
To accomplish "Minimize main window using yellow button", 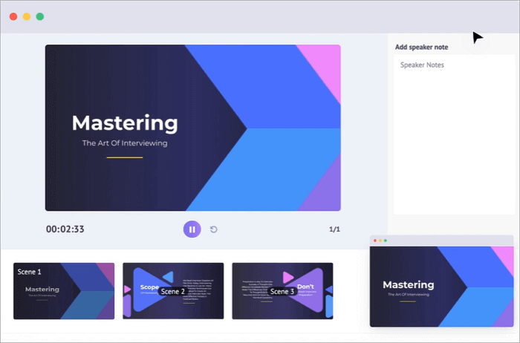I will click(x=26, y=16).
